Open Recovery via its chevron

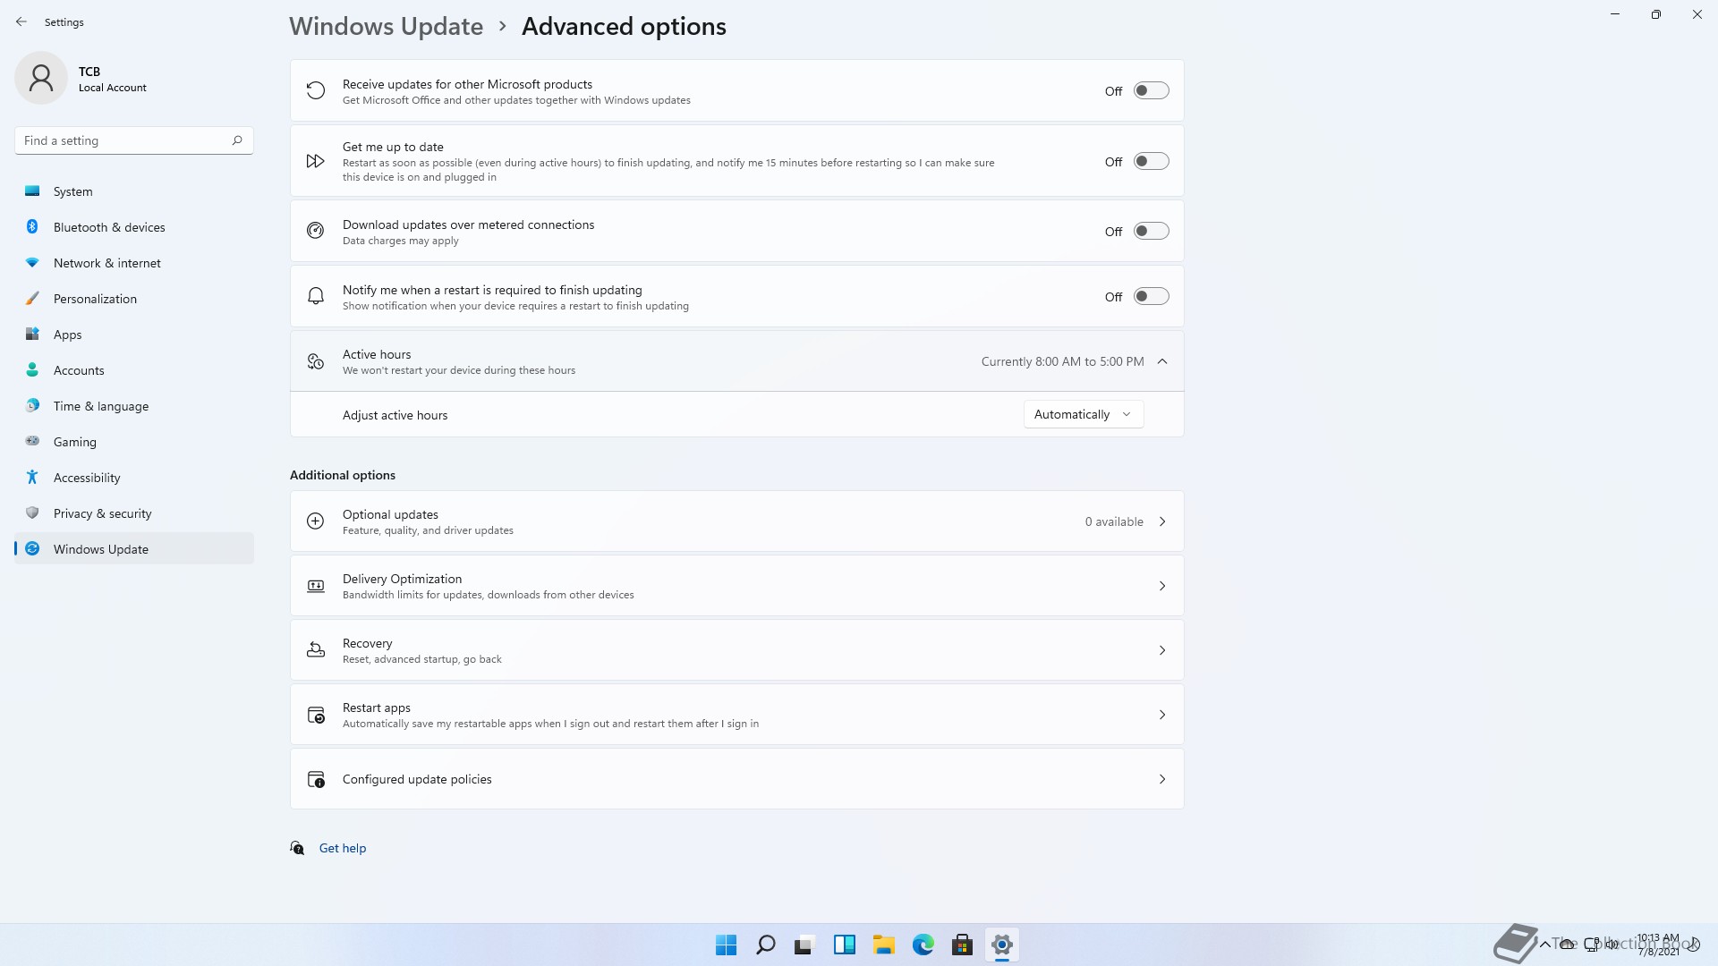[1162, 650]
